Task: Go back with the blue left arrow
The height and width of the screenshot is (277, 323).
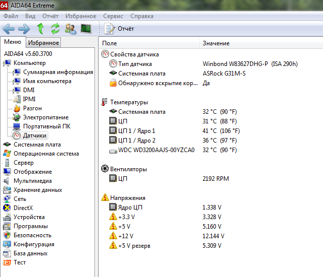Action: pyautogui.click(x=9, y=29)
